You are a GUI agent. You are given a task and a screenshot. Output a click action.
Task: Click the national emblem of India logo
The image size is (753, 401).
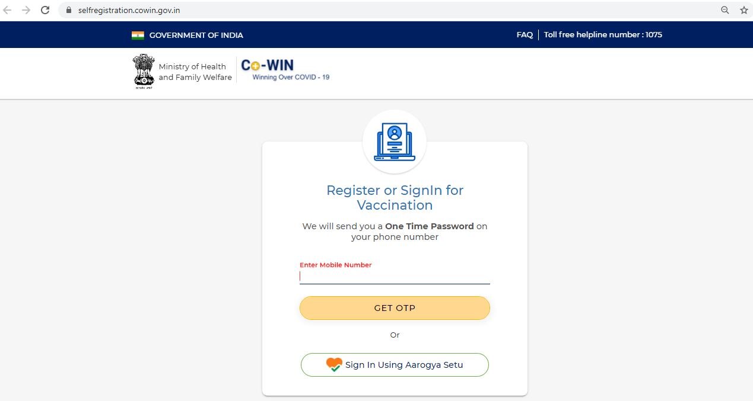[x=143, y=71]
